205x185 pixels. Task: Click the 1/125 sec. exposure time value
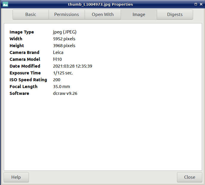click(x=63, y=73)
